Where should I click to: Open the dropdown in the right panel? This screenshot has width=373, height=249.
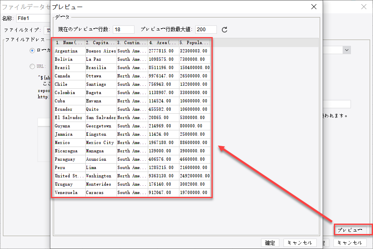point(346,50)
